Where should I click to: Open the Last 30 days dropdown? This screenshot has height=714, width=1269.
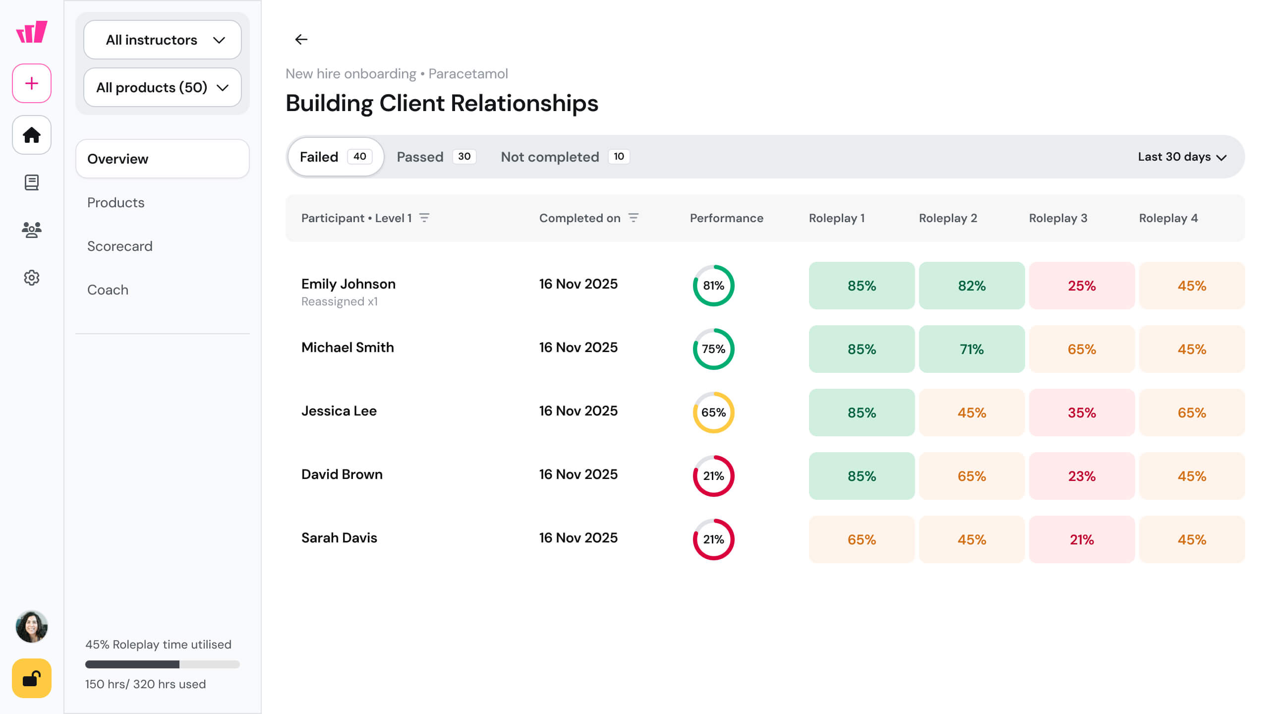(x=1182, y=157)
